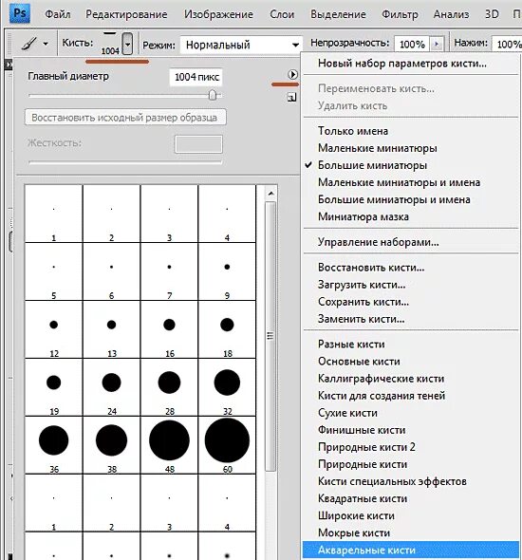Load the Основные кисти set
This screenshot has width=522, height=560.
click(x=359, y=362)
